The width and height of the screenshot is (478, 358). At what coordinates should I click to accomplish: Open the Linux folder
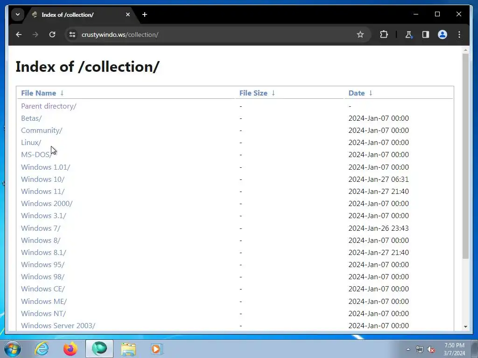pos(31,143)
